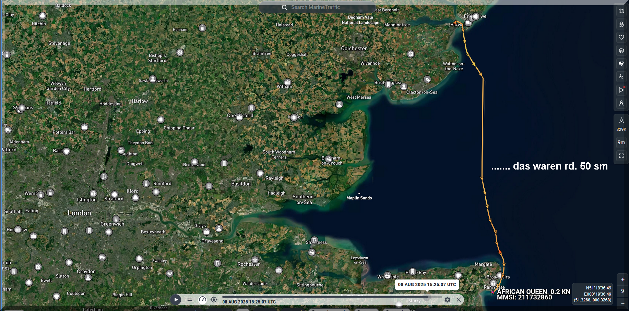This screenshot has width=629, height=311.
Task: Enter fullscreen map mode
Action: pos(621,156)
